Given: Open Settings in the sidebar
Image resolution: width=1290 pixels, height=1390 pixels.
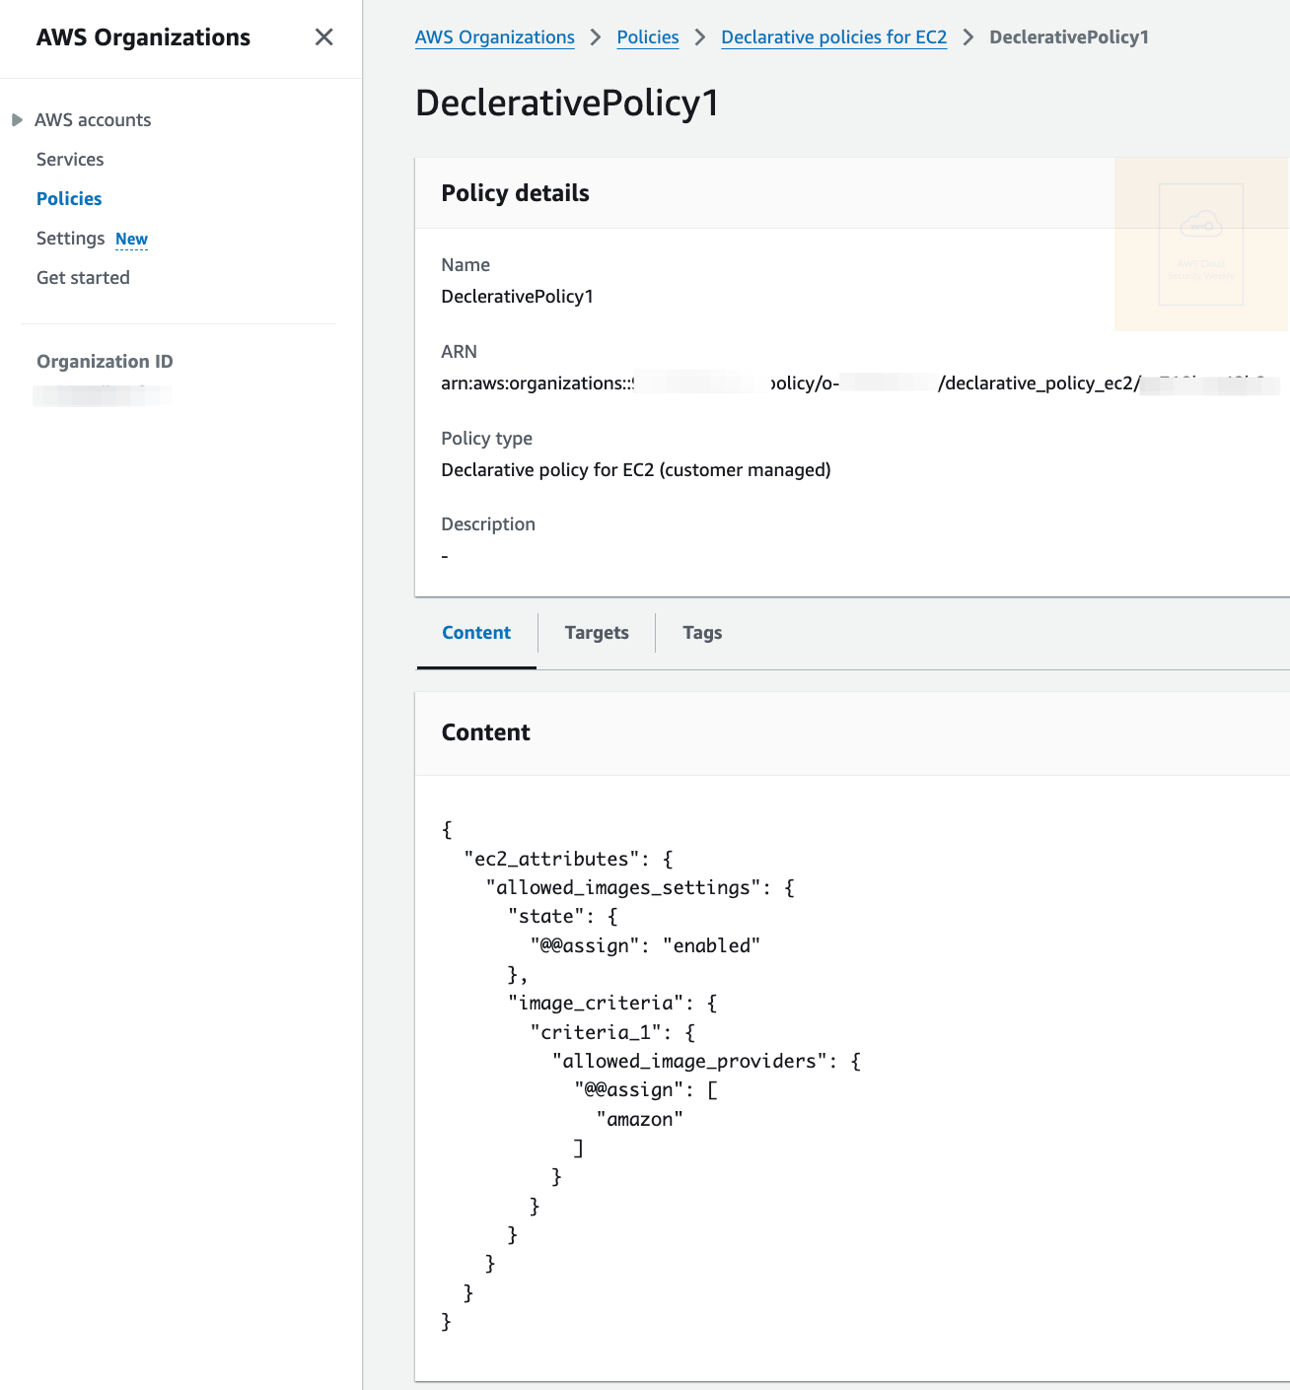Looking at the screenshot, I should [x=70, y=239].
